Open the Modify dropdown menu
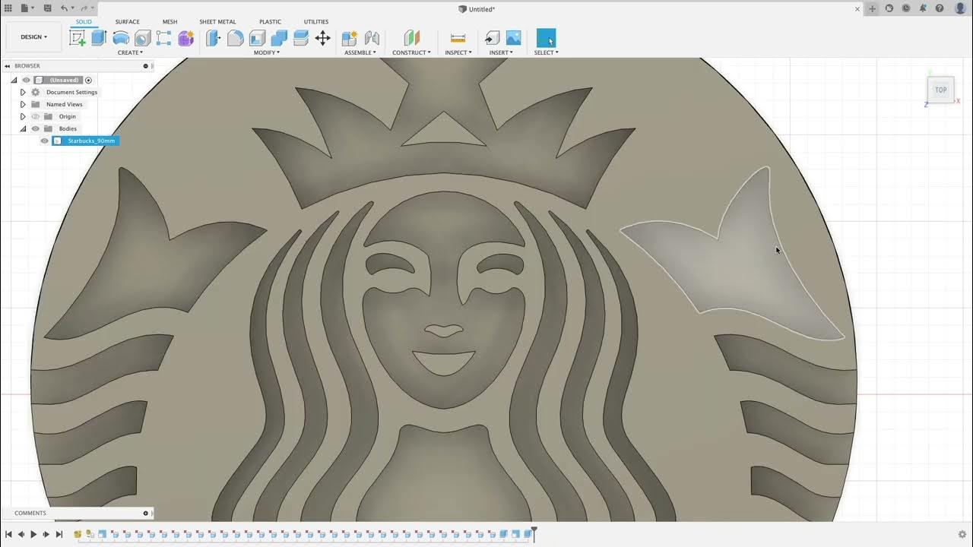Screen dimensions: 973x547 (267, 52)
